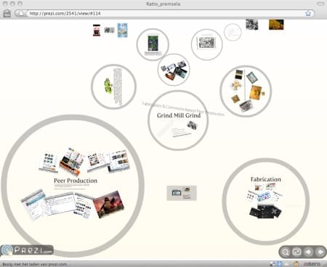Select the Fabrication frame title
The height and width of the screenshot is (267, 327).
tap(266, 179)
